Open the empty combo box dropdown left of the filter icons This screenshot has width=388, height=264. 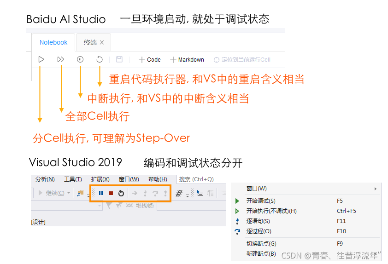point(100,206)
